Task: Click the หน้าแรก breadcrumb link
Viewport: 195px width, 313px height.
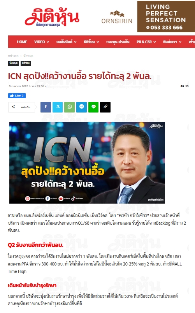Action: [13, 56]
